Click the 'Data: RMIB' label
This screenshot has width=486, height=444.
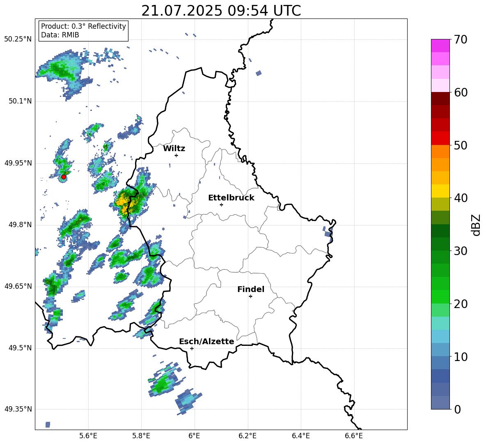pyautogui.click(x=60, y=35)
